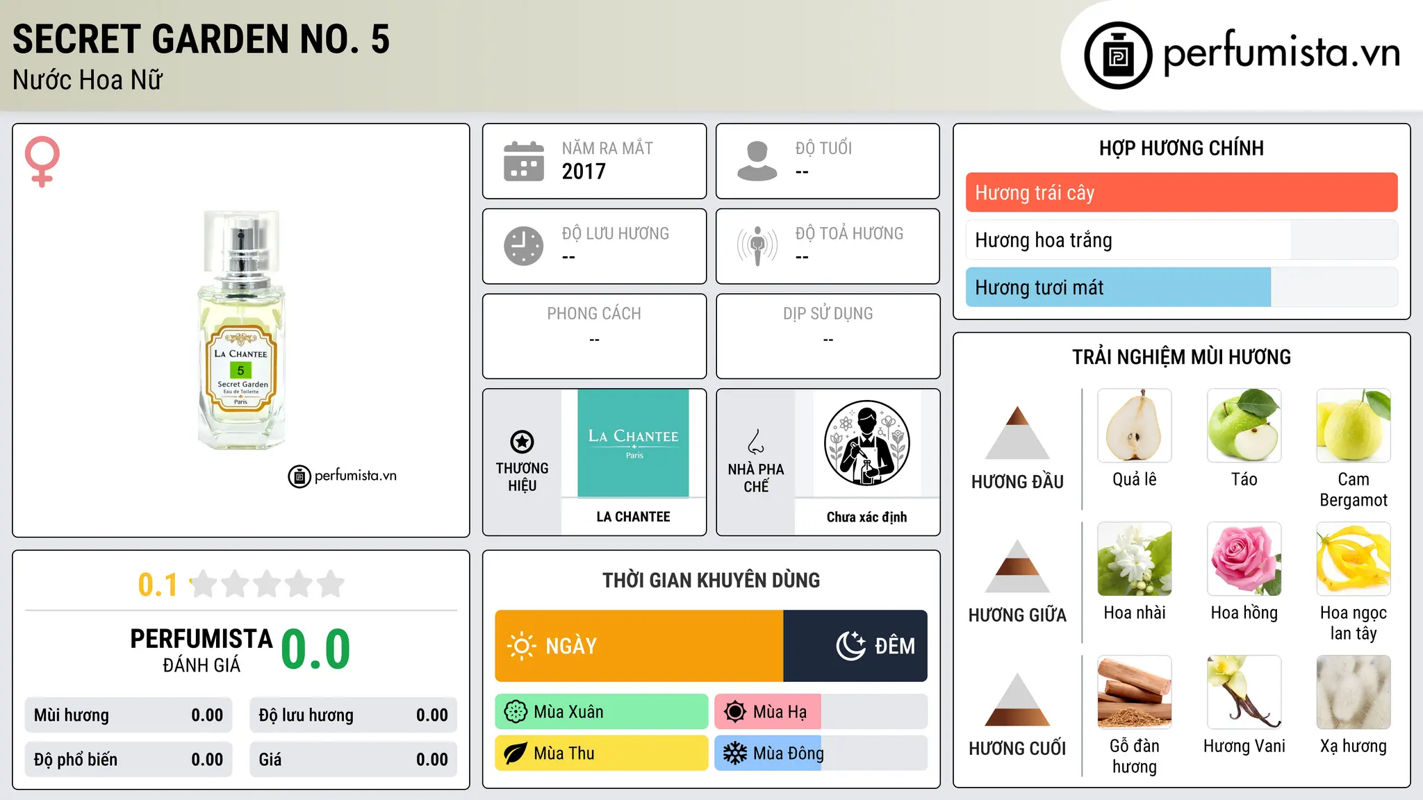Click the sillage icon beside Độ toả hương
Image resolution: width=1423 pixels, height=800 pixels.
(757, 246)
